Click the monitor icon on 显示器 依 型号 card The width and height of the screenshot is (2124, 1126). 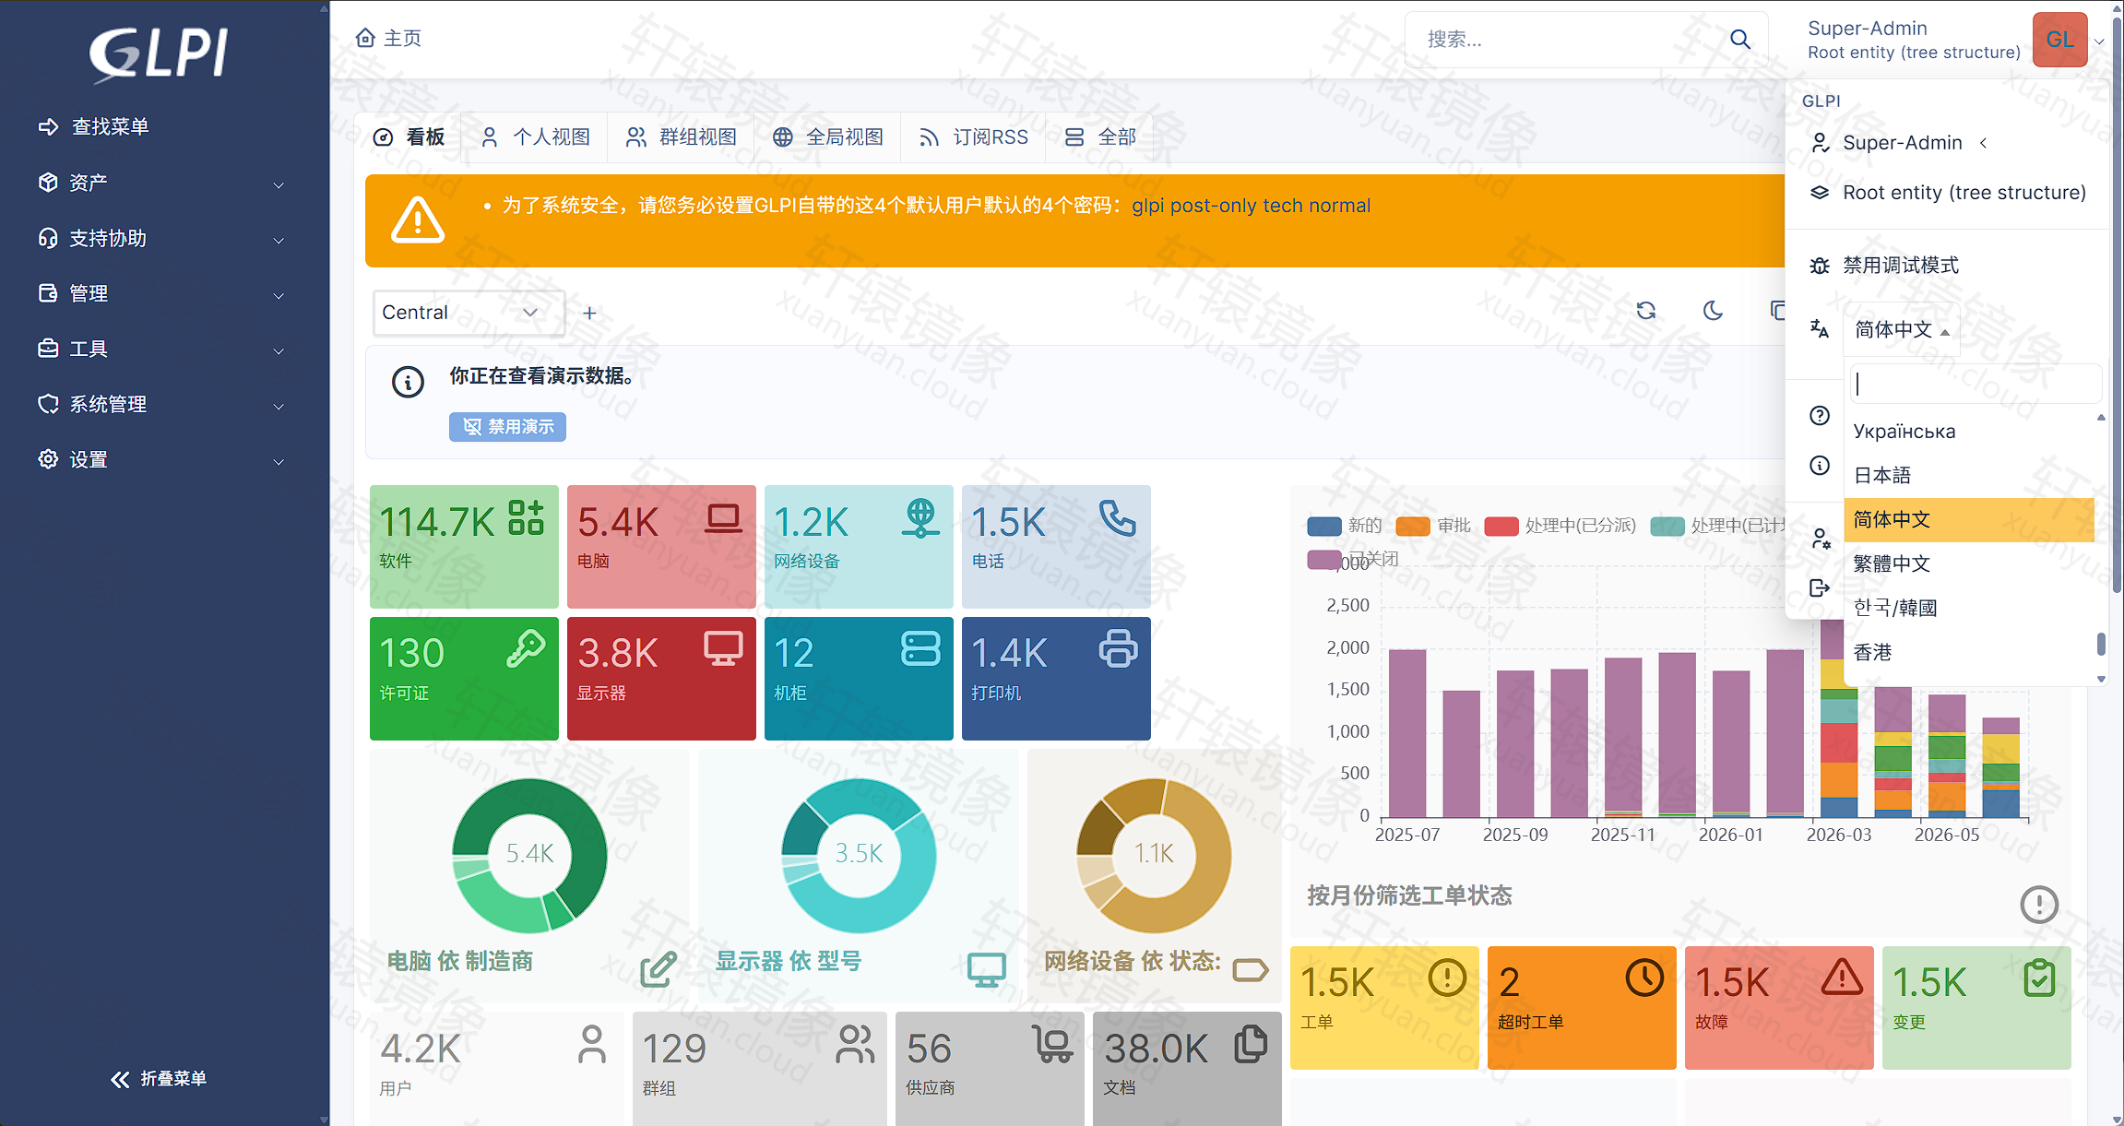click(x=986, y=969)
